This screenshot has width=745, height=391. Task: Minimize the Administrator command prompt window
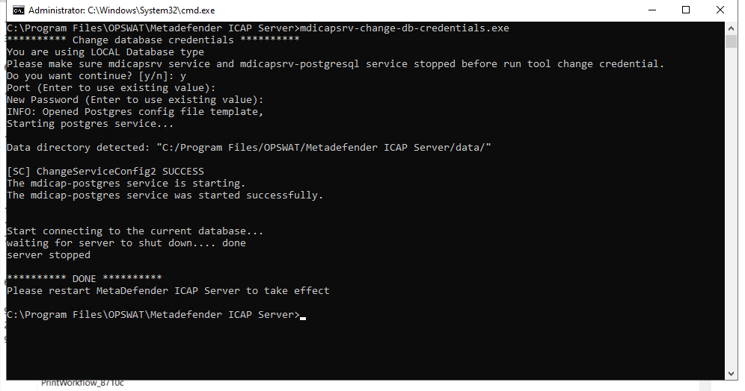click(x=652, y=10)
